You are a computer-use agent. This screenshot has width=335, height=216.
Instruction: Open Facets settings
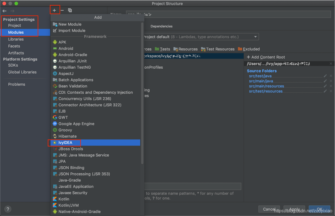click(14, 46)
